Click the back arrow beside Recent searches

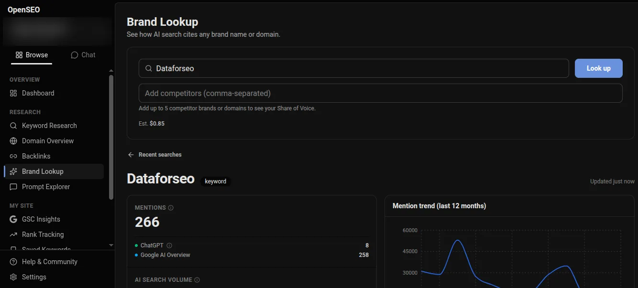pos(131,155)
